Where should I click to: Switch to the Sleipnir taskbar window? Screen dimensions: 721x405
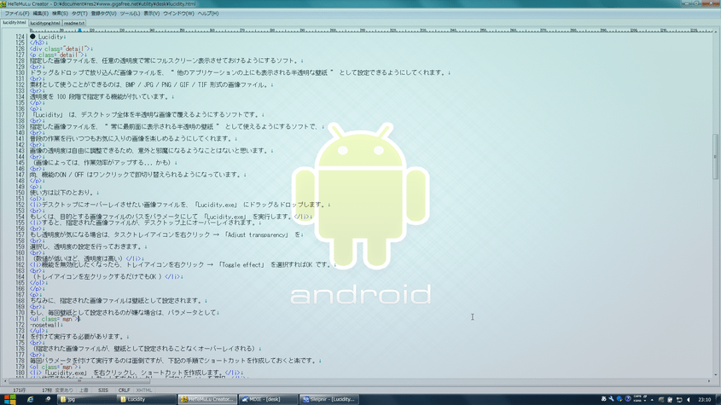[x=329, y=400]
